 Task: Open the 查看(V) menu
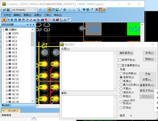pos(28,15)
